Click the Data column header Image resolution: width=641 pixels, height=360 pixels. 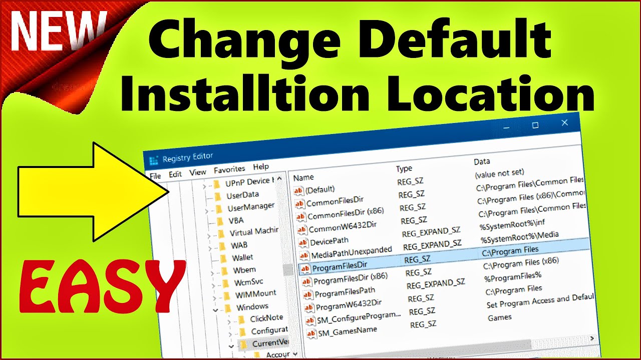point(482,162)
